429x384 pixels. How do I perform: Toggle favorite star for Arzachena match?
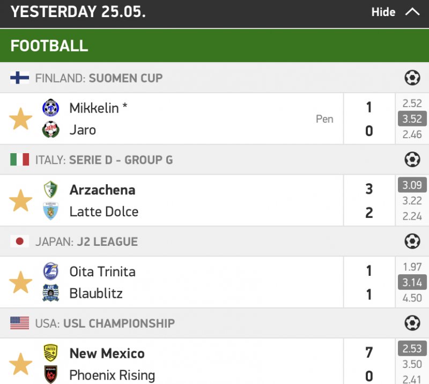coord(21,200)
